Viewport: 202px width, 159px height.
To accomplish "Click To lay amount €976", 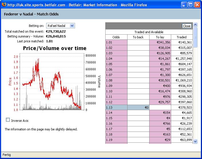I will tap(160, 97).
